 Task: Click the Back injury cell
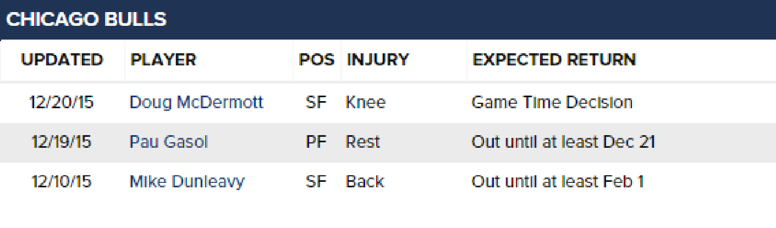point(365,182)
